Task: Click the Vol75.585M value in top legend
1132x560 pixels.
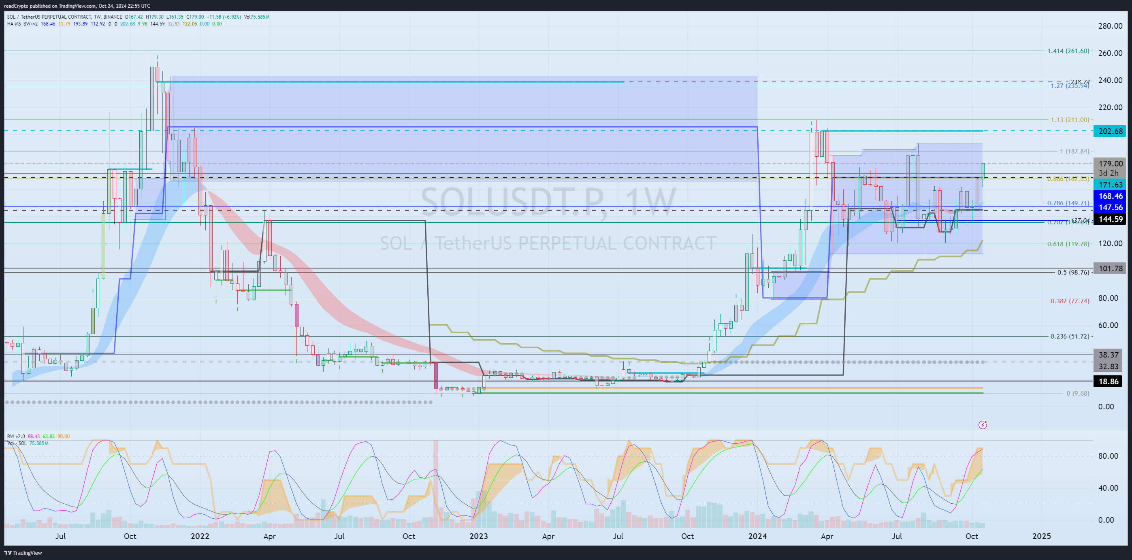Action: pyautogui.click(x=257, y=17)
